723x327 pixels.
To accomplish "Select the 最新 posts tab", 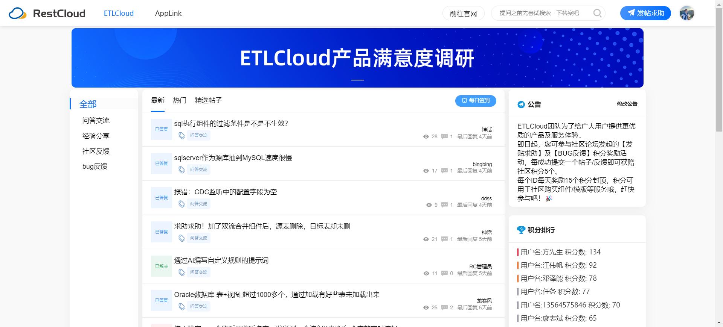I will click(x=158, y=100).
